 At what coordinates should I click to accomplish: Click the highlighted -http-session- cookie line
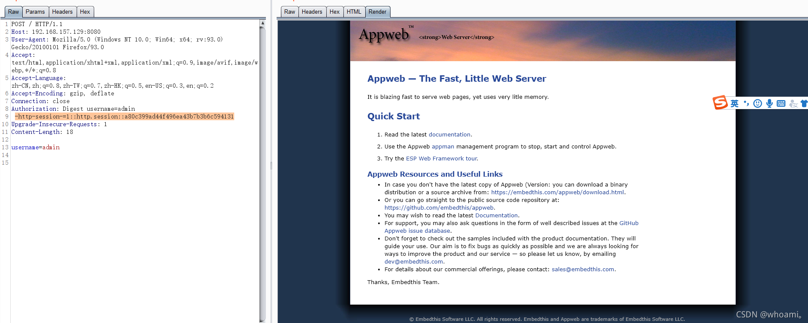pos(124,116)
